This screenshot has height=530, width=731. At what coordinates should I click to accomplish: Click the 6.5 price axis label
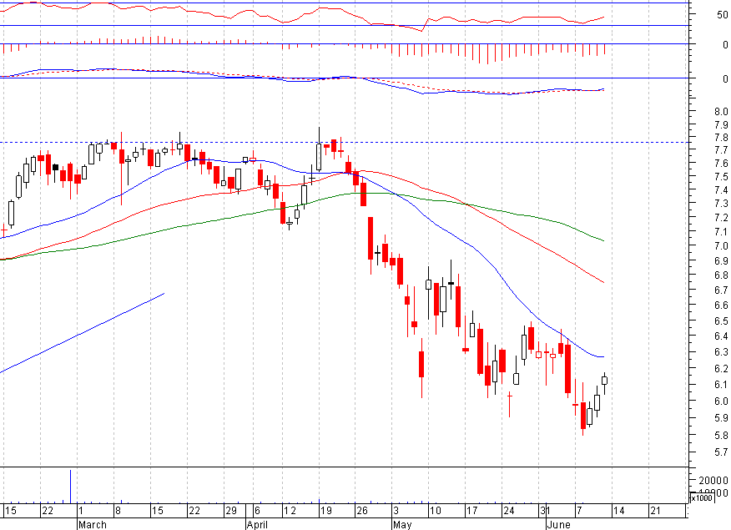click(721, 321)
